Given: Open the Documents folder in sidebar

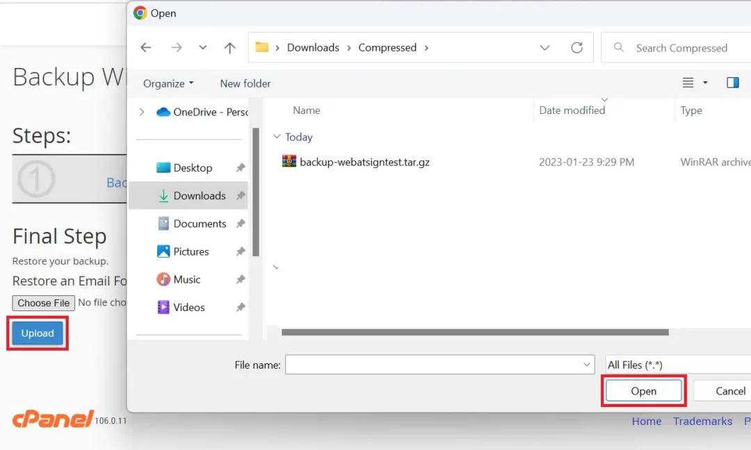Looking at the screenshot, I should tap(200, 224).
